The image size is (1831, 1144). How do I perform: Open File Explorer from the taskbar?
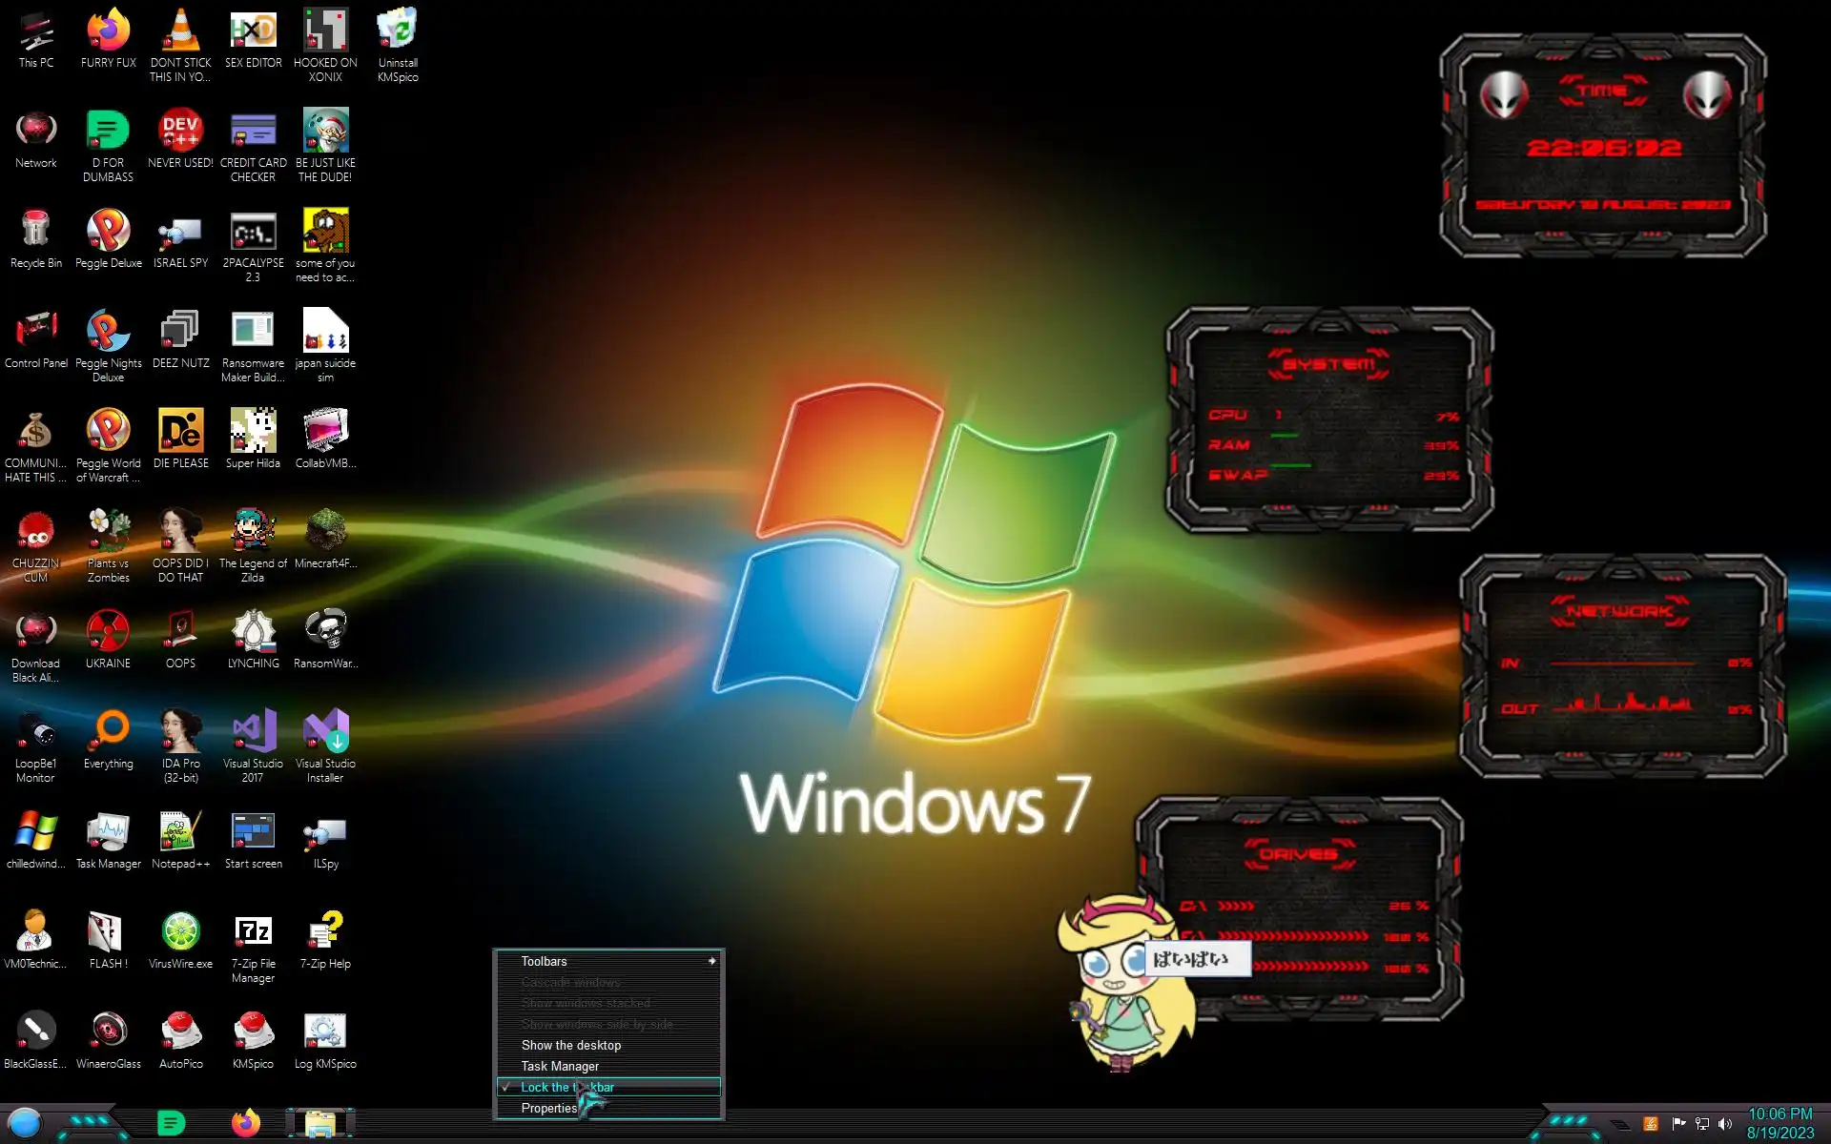coord(320,1123)
